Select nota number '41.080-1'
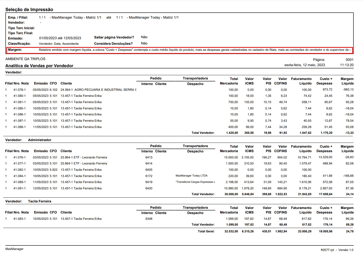Viewport: 363px width, 256px height. click(x=20, y=96)
